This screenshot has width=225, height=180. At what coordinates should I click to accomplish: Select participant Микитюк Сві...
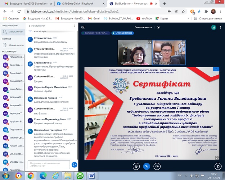(13, 138)
